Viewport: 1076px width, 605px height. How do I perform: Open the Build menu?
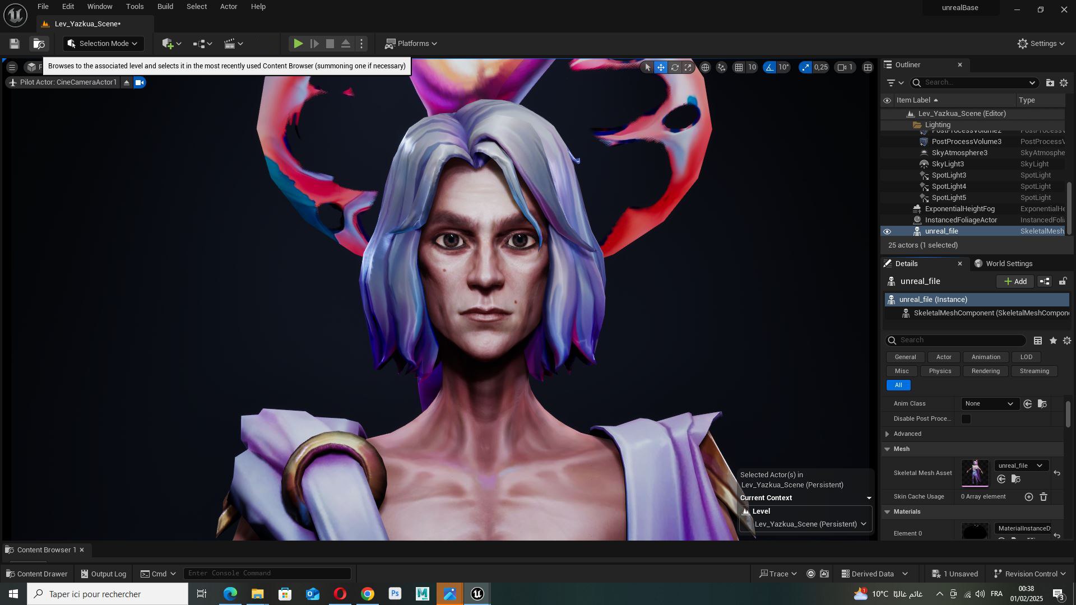165,7
